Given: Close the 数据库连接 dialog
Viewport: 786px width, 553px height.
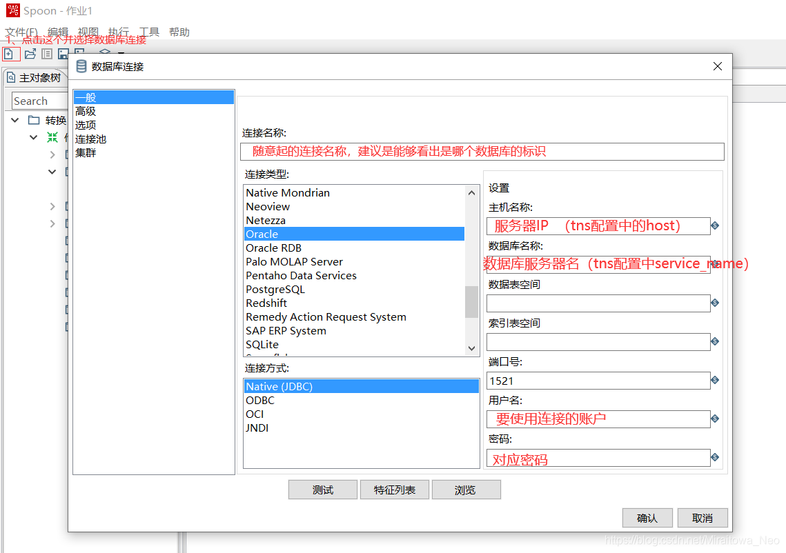Looking at the screenshot, I should pyautogui.click(x=717, y=67).
